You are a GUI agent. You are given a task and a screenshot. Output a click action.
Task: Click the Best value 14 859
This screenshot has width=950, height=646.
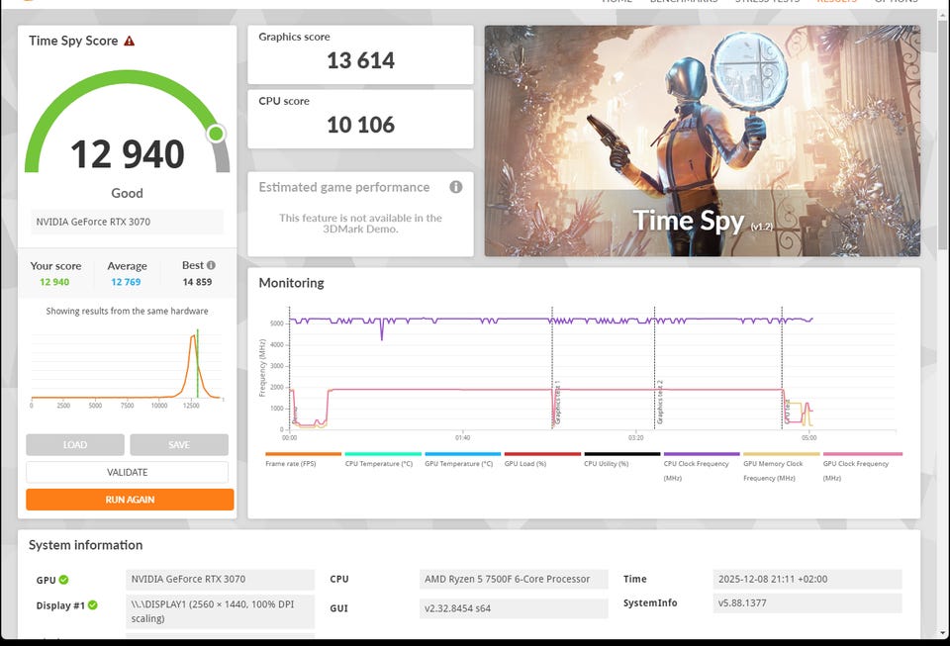click(x=198, y=282)
